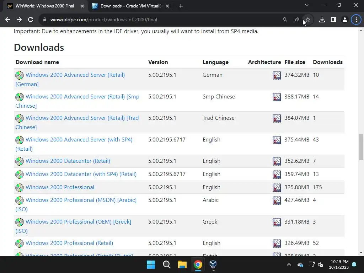Click the Download name column header
This screenshot has height=273, width=364.
[37, 62]
